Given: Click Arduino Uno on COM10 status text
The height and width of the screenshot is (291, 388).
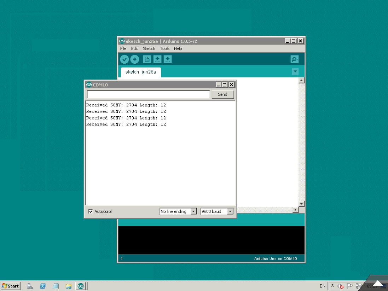Looking at the screenshot, I should pyautogui.click(x=276, y=258).
